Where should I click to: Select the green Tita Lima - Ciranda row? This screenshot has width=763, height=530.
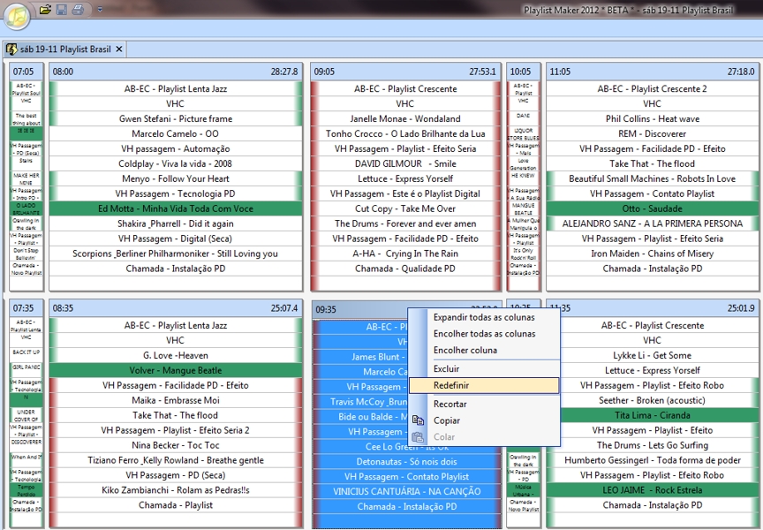652,416
